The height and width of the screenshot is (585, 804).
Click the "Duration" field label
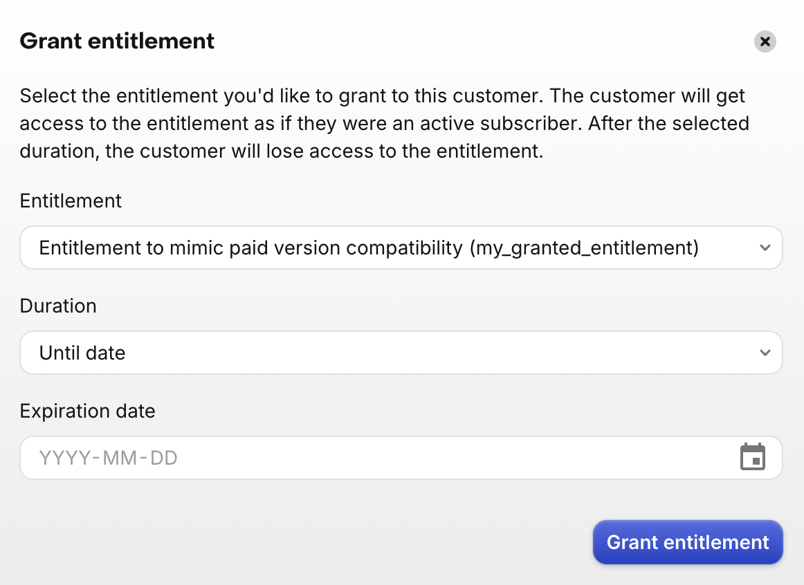click(x=58, y=306)
